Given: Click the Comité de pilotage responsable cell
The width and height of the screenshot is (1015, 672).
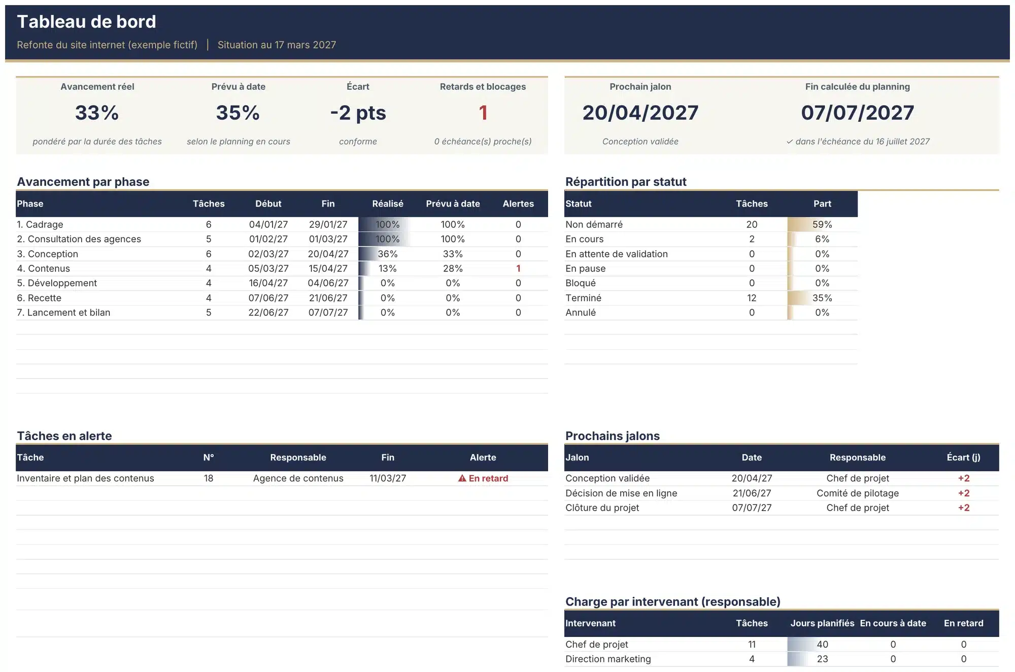Looking at the screenshot, I should [x=858, y=493].
